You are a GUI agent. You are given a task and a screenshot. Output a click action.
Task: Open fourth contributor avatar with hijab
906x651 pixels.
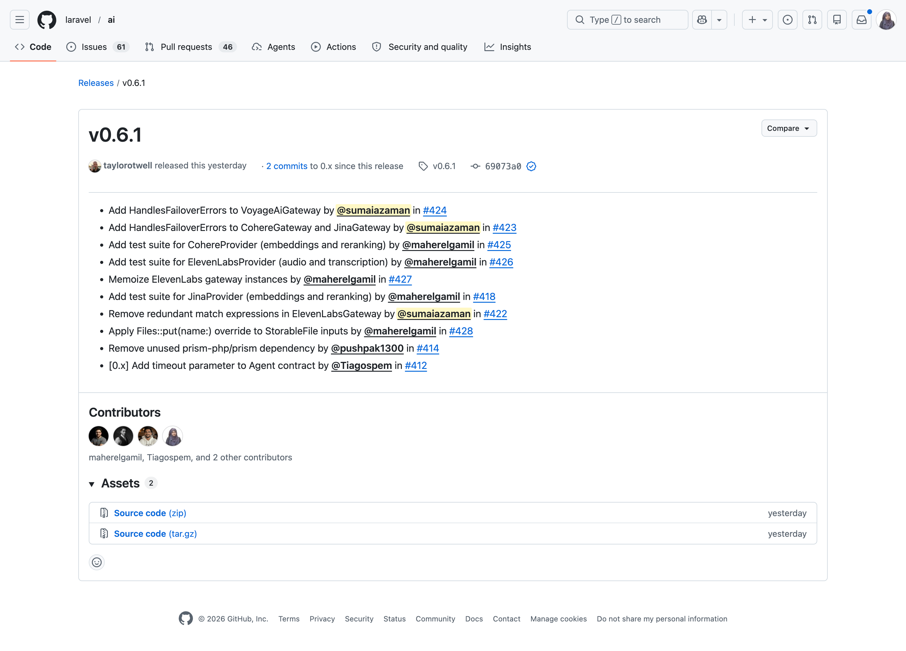(x=173, y=436)
